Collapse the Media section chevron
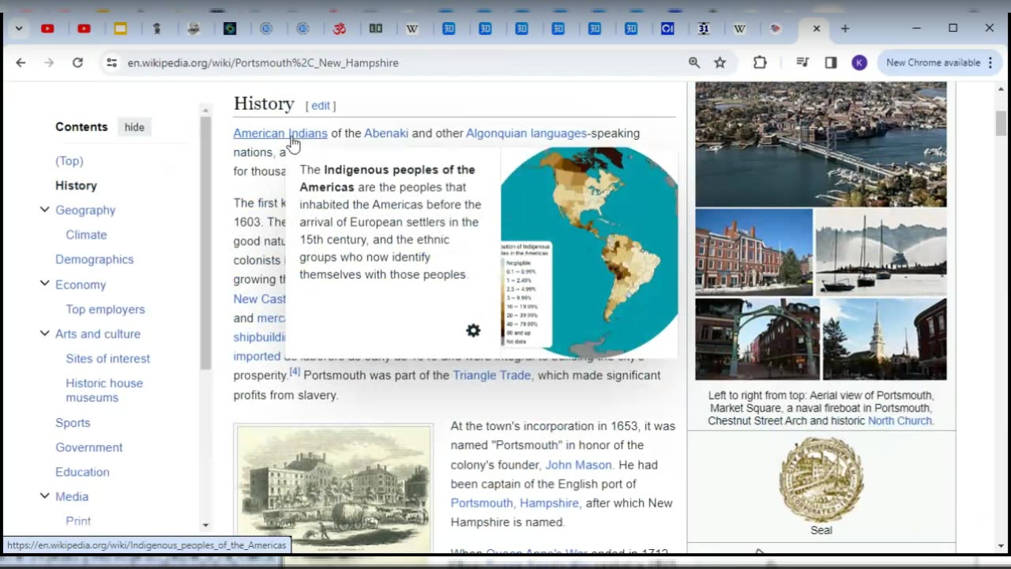The height and width of the screenshot is (569, 1011). pos(44,496)
